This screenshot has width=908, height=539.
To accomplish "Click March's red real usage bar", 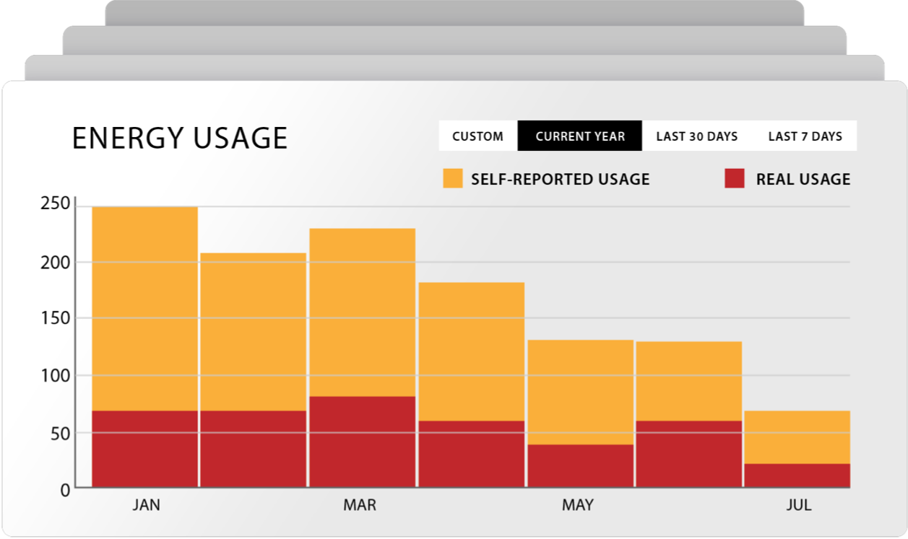I will [362, 442].
